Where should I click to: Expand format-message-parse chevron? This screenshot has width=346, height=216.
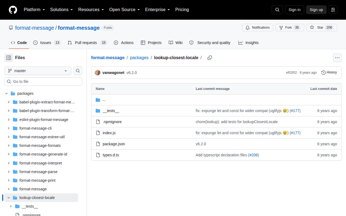pyautogui.click(x=9, y=172)
